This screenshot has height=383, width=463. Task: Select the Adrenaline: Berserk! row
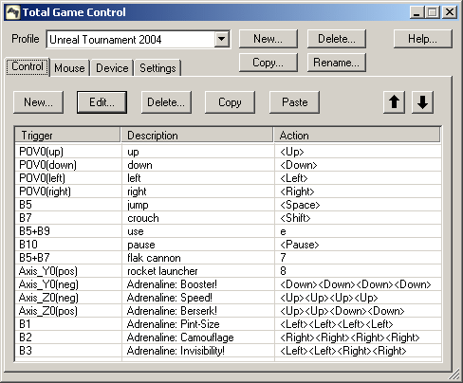click(228, 311)
